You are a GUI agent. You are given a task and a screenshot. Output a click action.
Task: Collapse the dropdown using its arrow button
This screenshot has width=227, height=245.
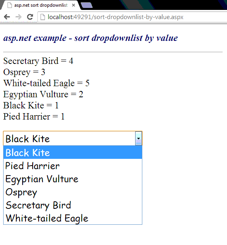138,139
